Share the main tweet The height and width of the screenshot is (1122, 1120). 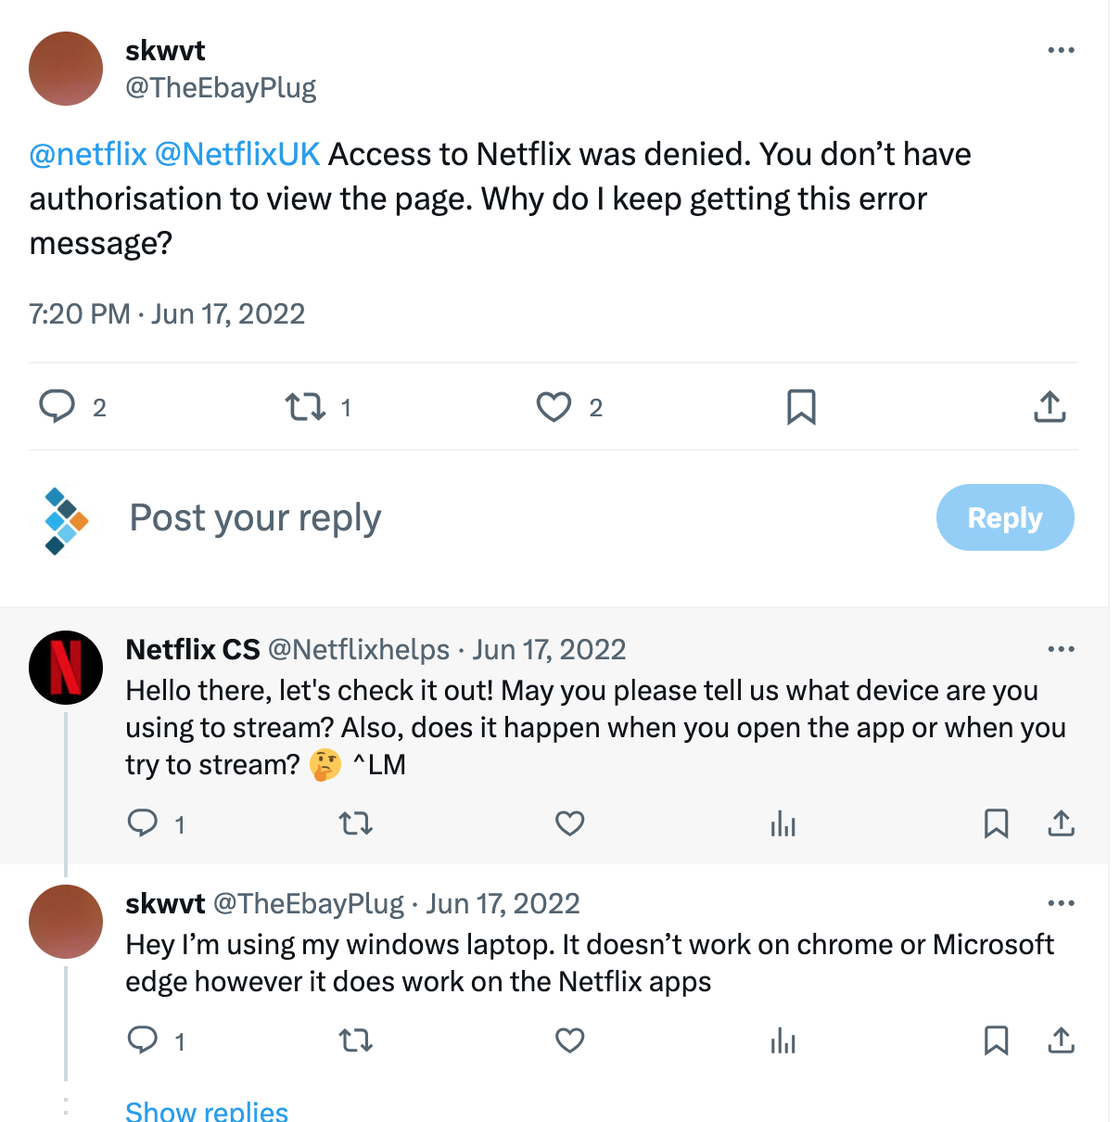point(1050,407)
